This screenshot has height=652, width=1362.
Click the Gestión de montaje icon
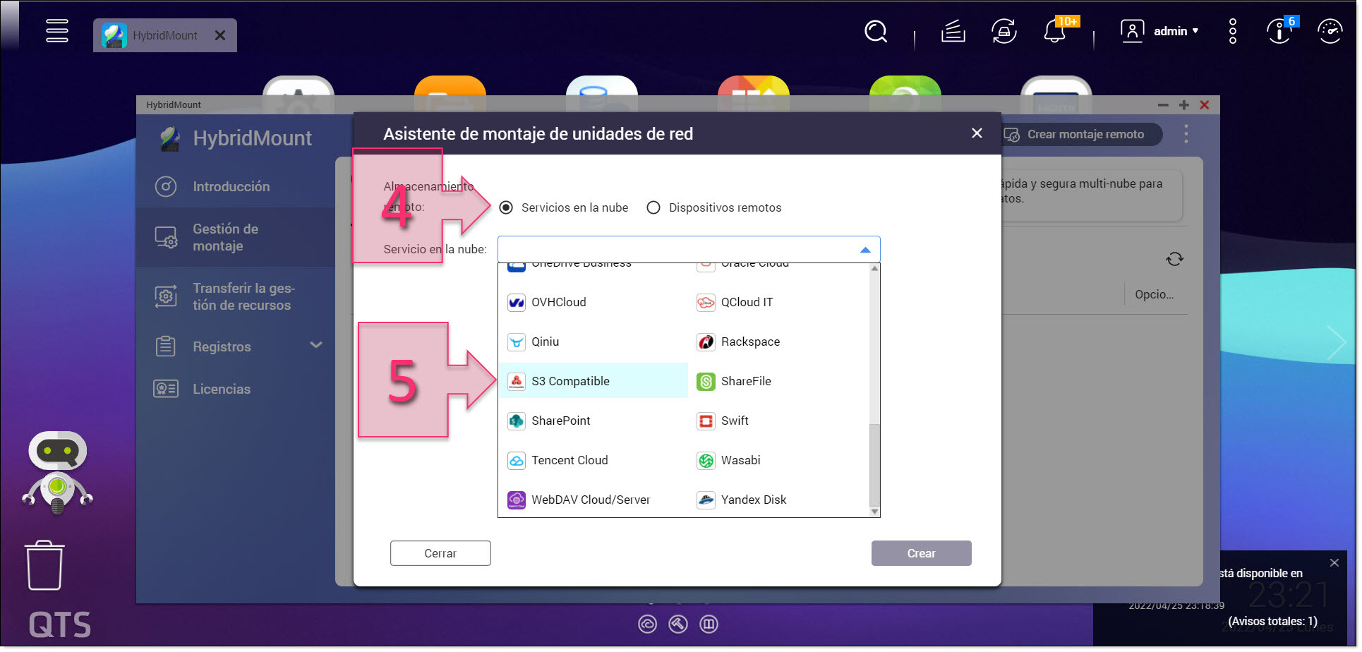tap(165, 238)
